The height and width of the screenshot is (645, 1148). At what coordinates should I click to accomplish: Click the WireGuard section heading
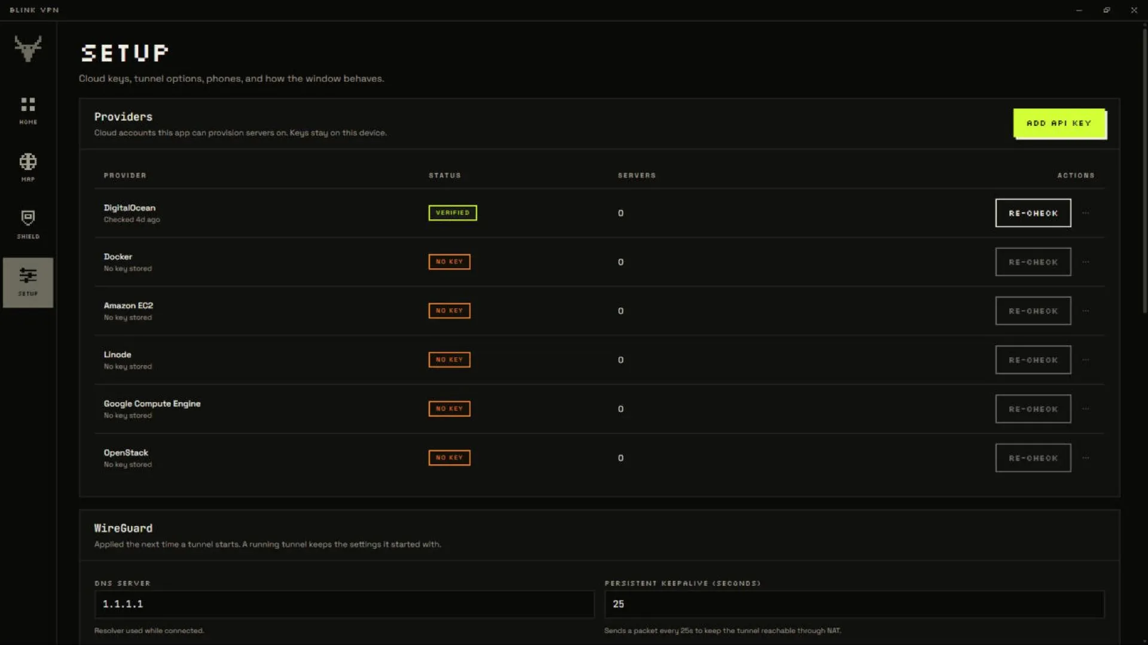[123, 529]
